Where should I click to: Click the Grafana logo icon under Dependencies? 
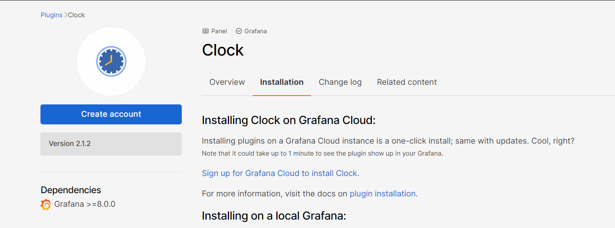point(46,204)
